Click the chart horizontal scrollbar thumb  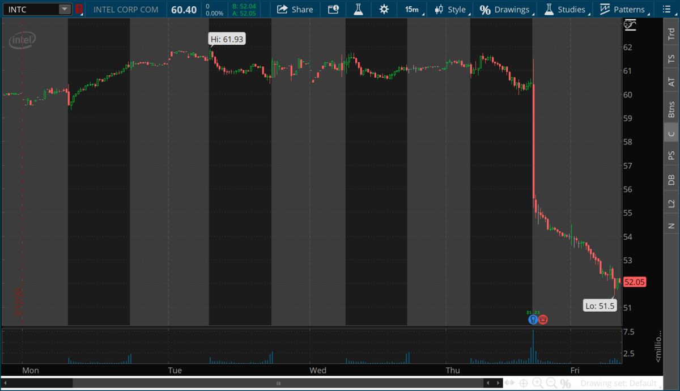click(x=278, y=383)
